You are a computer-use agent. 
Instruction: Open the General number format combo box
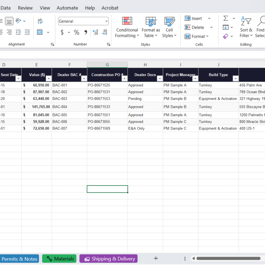(83, 21)
